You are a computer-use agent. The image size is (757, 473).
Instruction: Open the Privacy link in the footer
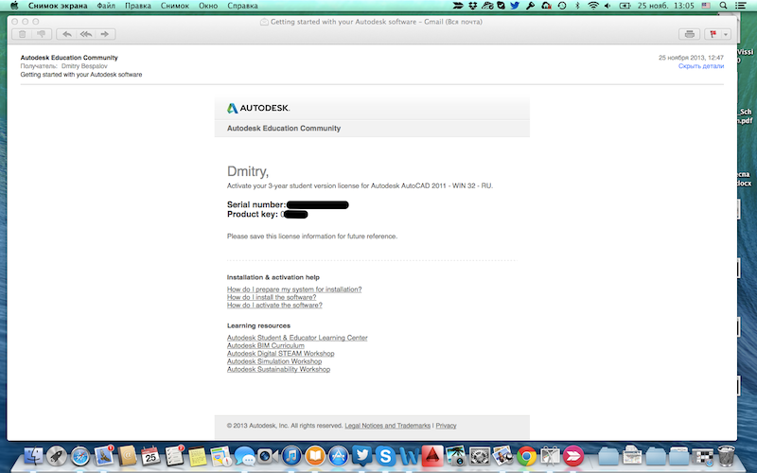pyautogui.click(x=446, y=426)
